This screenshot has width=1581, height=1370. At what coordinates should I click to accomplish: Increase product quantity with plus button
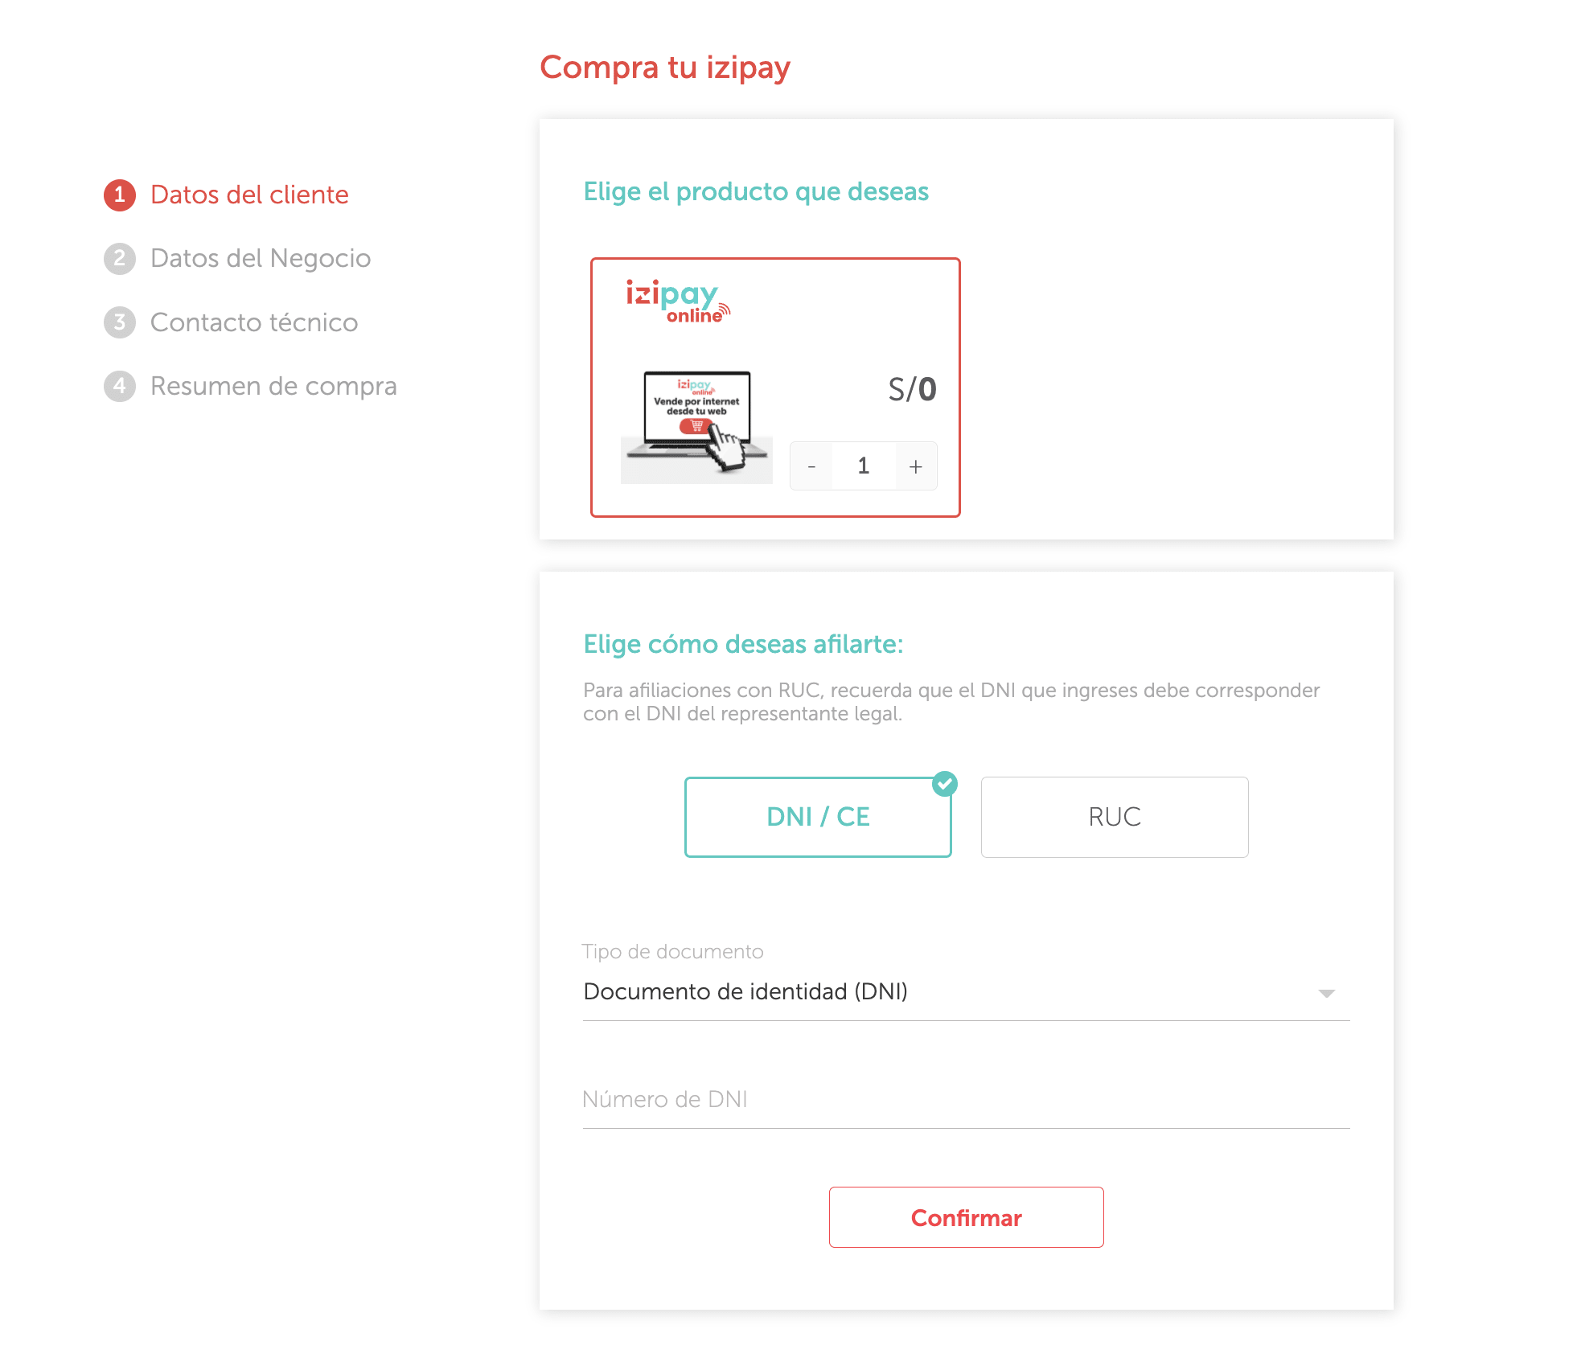click(916, 466)
